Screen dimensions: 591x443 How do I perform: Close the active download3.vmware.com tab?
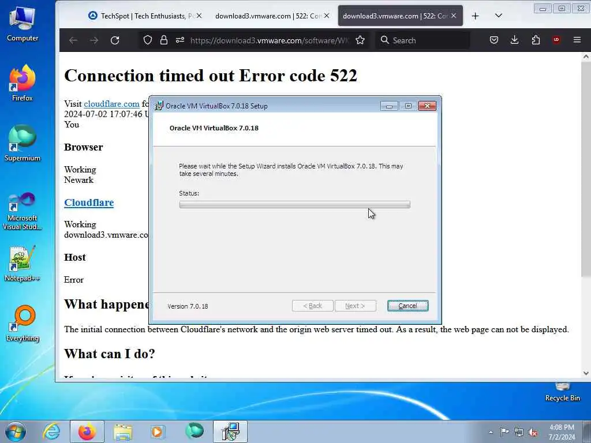pyautogui.click(x=454, y=16)
